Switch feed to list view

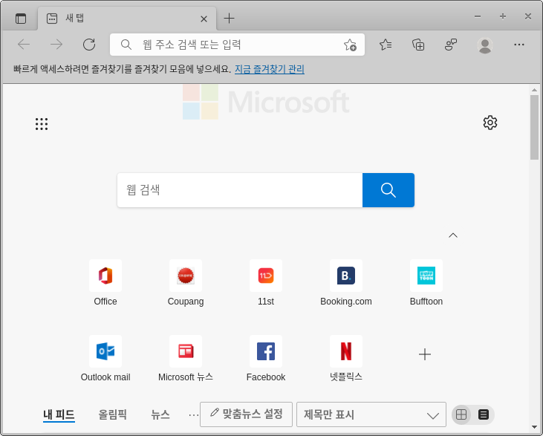[484, 414]
